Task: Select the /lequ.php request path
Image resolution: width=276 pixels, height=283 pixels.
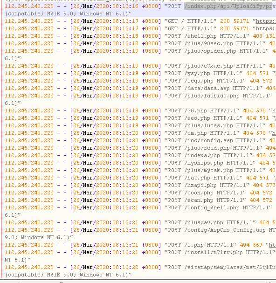Action: coord(199,81)
